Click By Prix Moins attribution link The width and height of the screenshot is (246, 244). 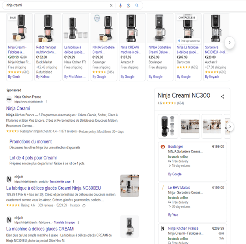coord(75,77)
